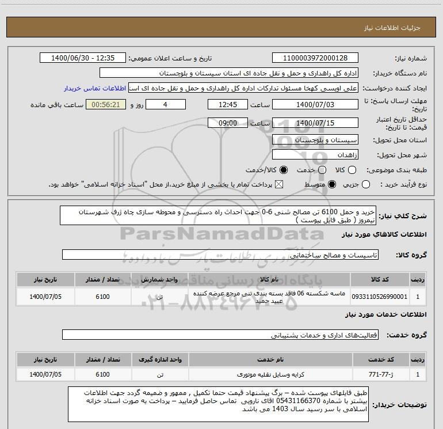Select the کالا radio button
Viewport: 443px width, 429px height.
click(x=352, y=170)
